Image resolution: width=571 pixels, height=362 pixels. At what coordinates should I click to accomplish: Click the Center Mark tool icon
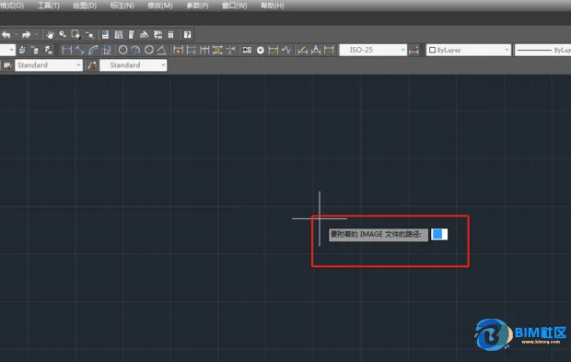click(261, 50)
